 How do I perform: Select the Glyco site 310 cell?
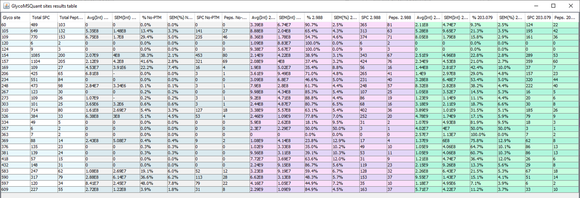coord(15,109)
